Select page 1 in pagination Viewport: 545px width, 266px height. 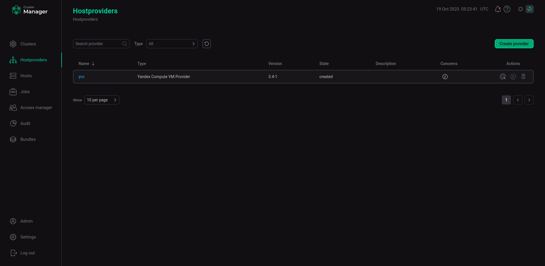click(506, 100)
